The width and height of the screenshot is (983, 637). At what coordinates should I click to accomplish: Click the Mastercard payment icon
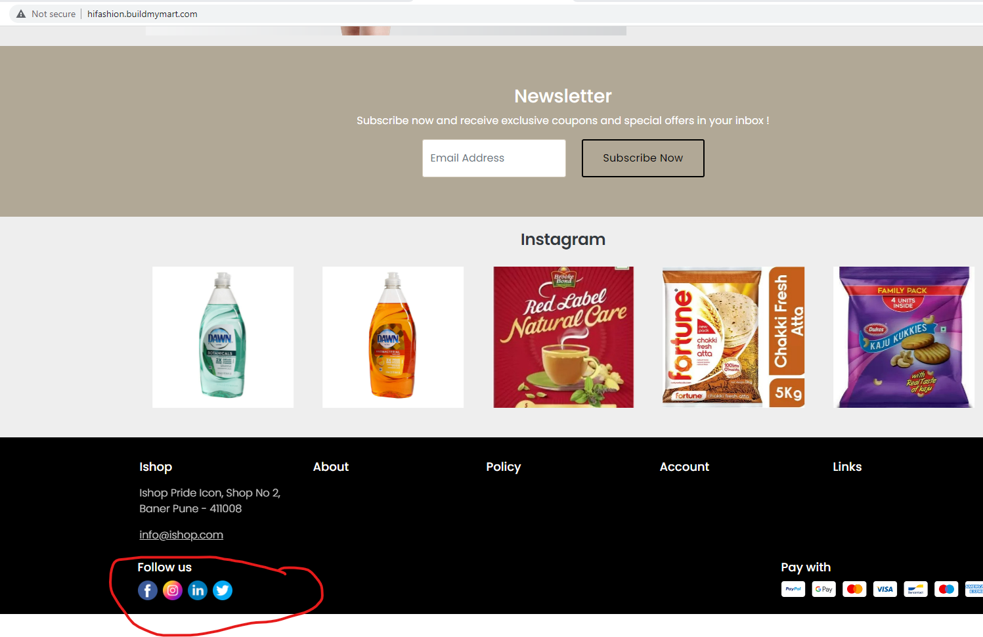855,589
